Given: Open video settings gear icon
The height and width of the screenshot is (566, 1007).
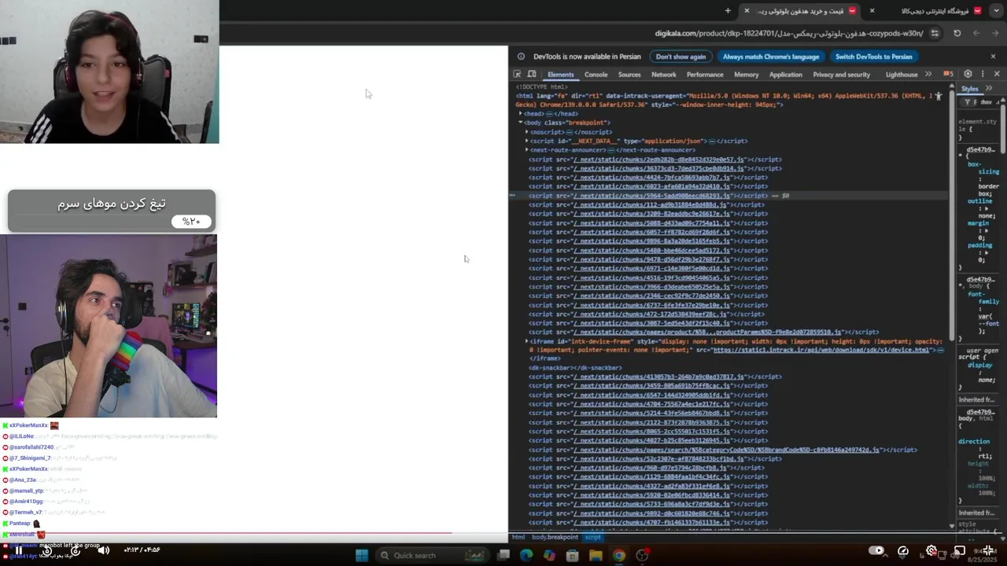Looking at the screenshot, I should (931, 550).
